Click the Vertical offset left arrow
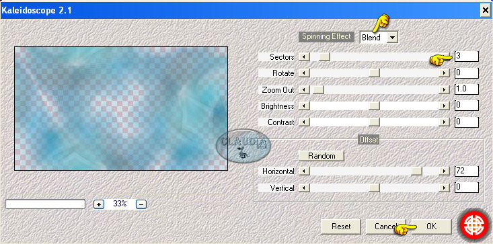 (x=304, y=188)
